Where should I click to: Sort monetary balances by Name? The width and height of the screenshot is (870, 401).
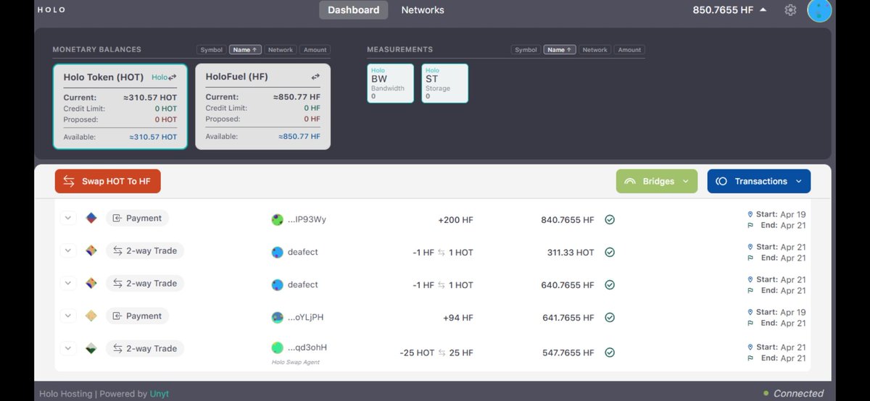[245, 50]
